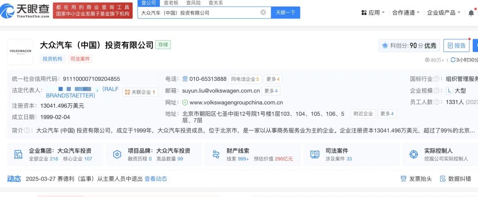
Task: Click the 成立日期 value 1999-02-04
Action: (55, 117)
